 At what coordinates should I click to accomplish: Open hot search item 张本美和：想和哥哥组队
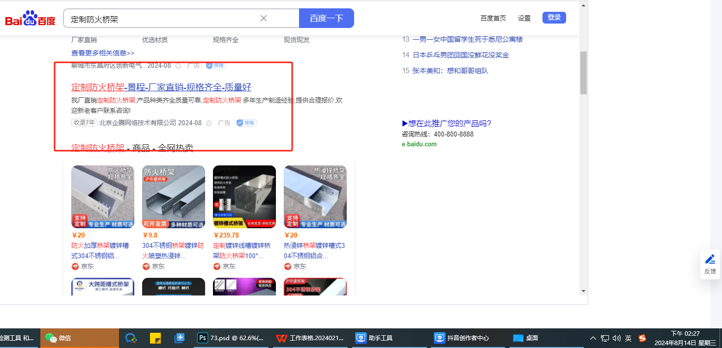(451, 71)
